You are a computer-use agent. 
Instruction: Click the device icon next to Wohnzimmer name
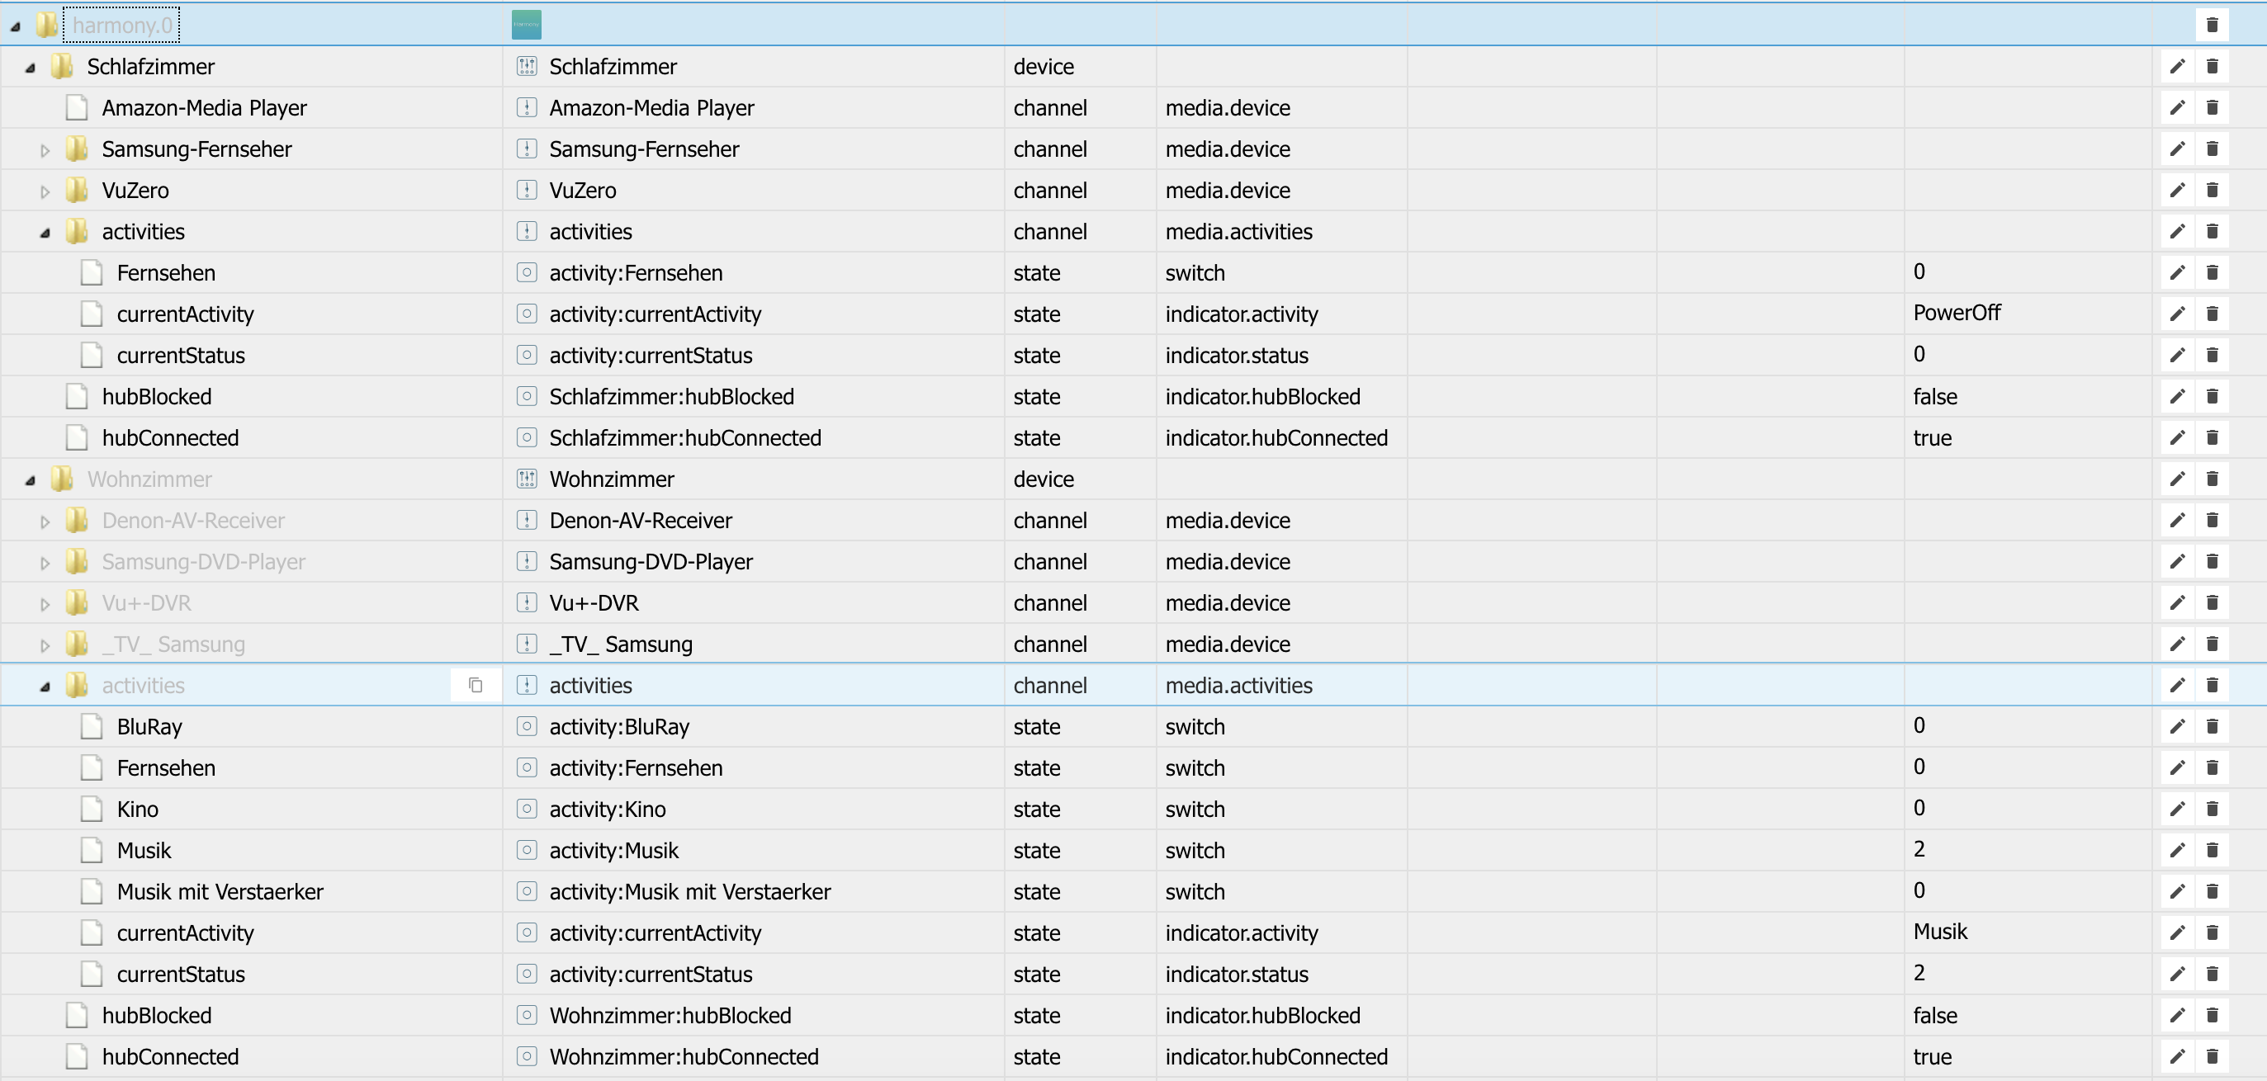point(526,479)
